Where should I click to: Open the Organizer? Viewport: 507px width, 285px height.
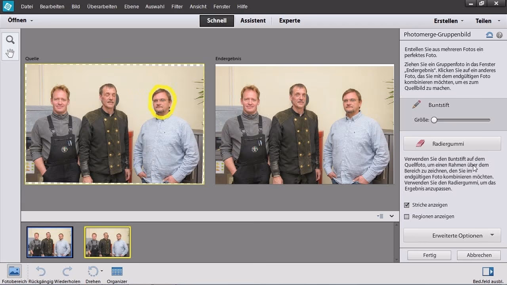point(117,272)
